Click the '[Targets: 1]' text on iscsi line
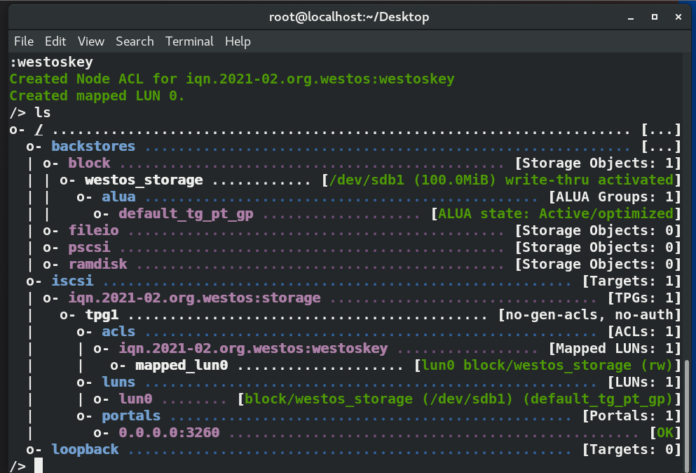The height and width of the screenshot is (473, 696). pos(632,281)
